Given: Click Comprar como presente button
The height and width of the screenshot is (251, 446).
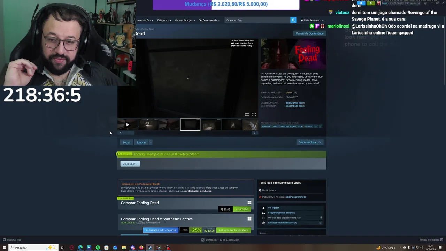Looking at the screenshot, I should point(233,230).
